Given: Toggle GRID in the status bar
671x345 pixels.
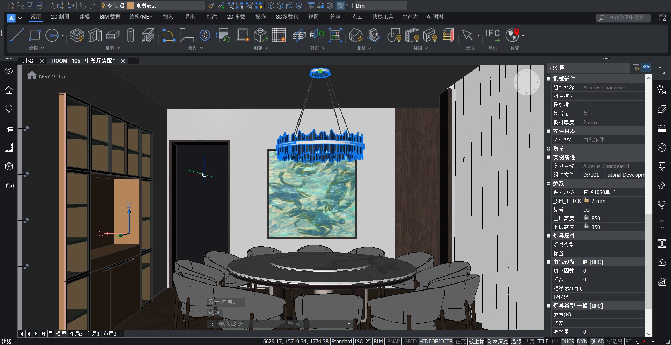Looking at the screenshot, I should click(x=410, y=341).
